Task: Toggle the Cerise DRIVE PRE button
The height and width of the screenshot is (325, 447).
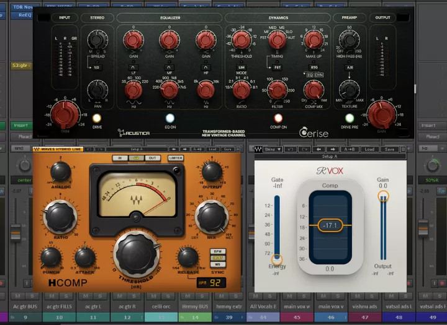Action: 350,118
